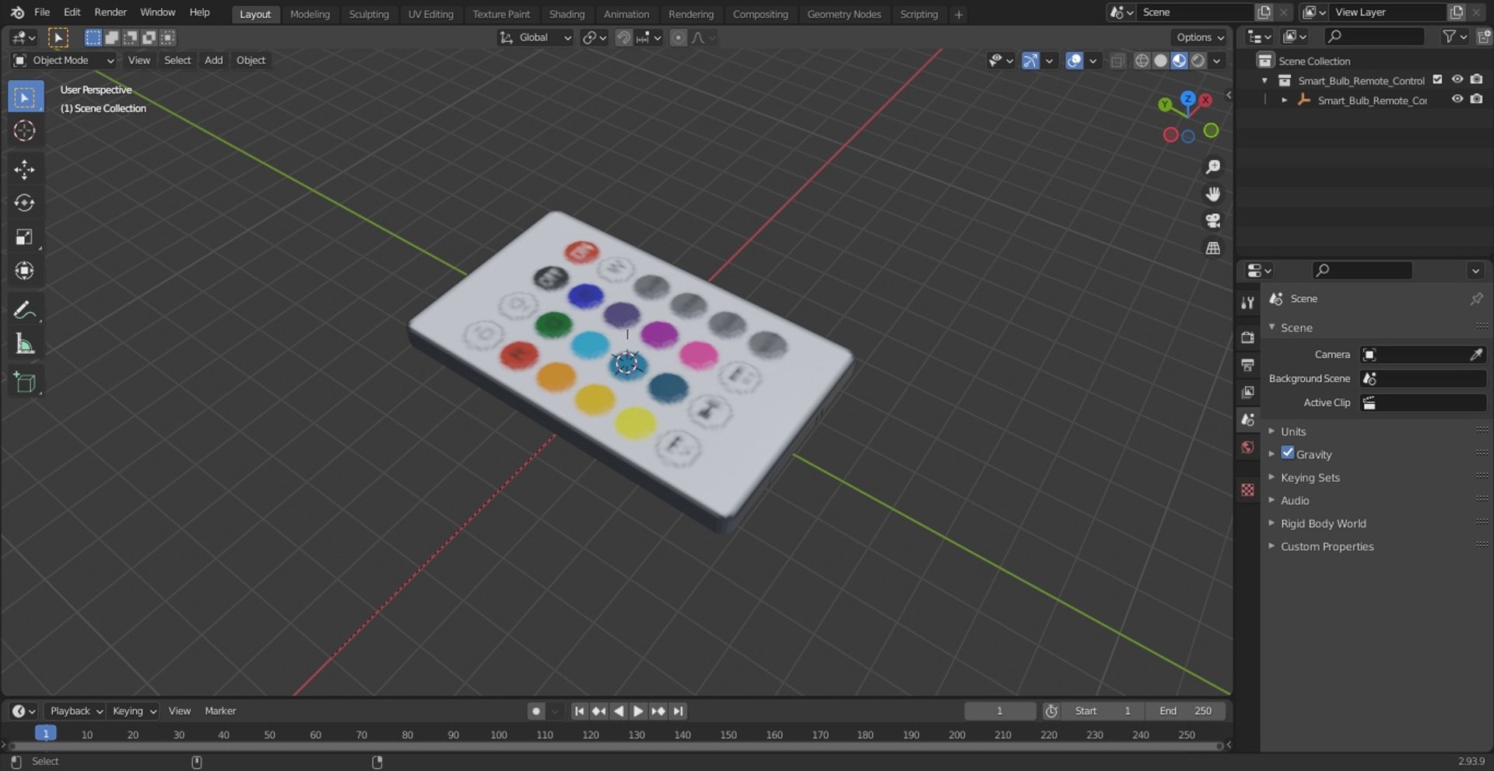
Task: Open the View Layer properties tab
Action: point(1247,392)
